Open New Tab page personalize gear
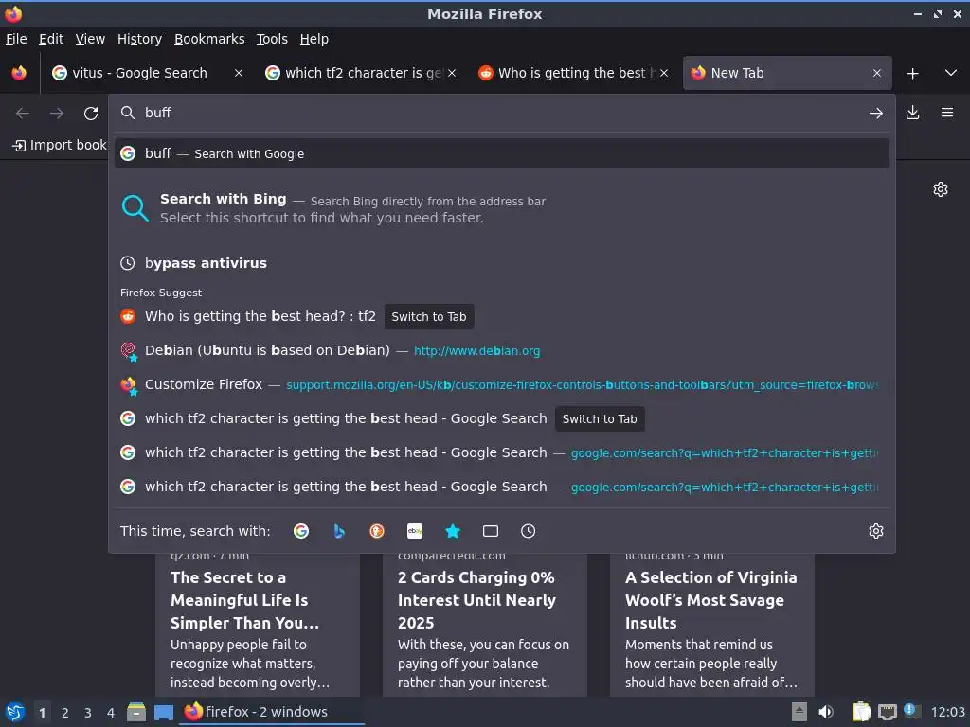970x727 pixels. point(941,189)
